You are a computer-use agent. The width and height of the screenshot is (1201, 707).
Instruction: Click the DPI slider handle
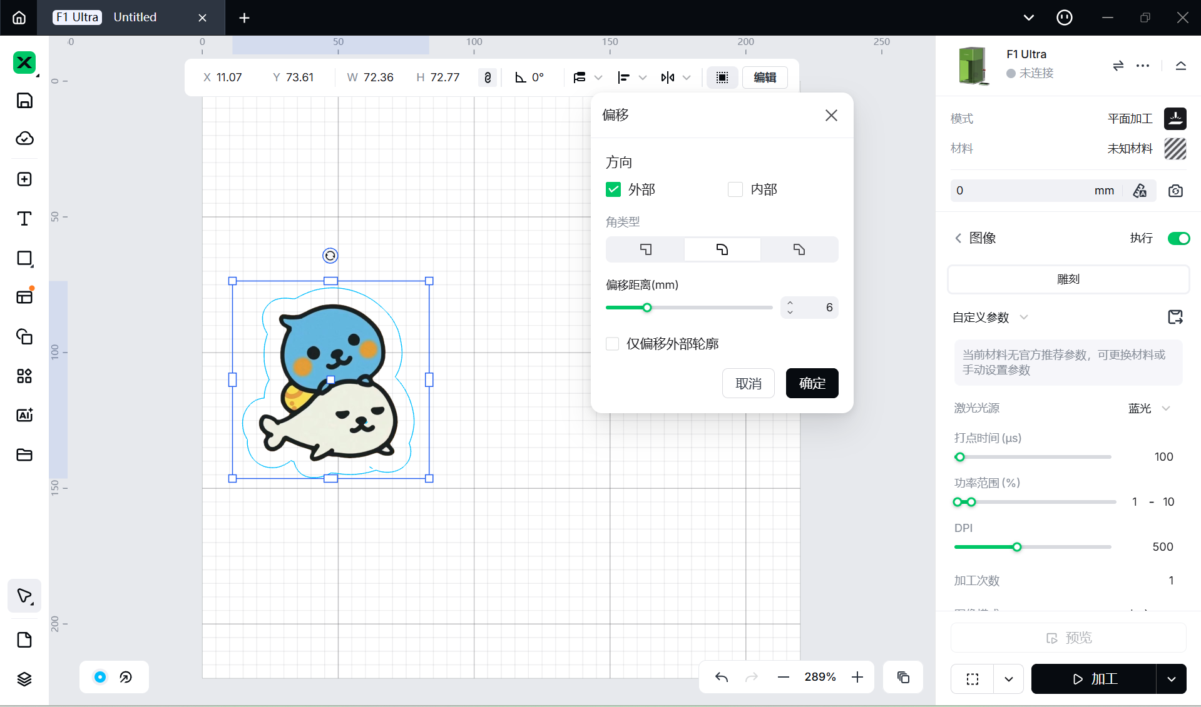click(x=1017, y=547)
